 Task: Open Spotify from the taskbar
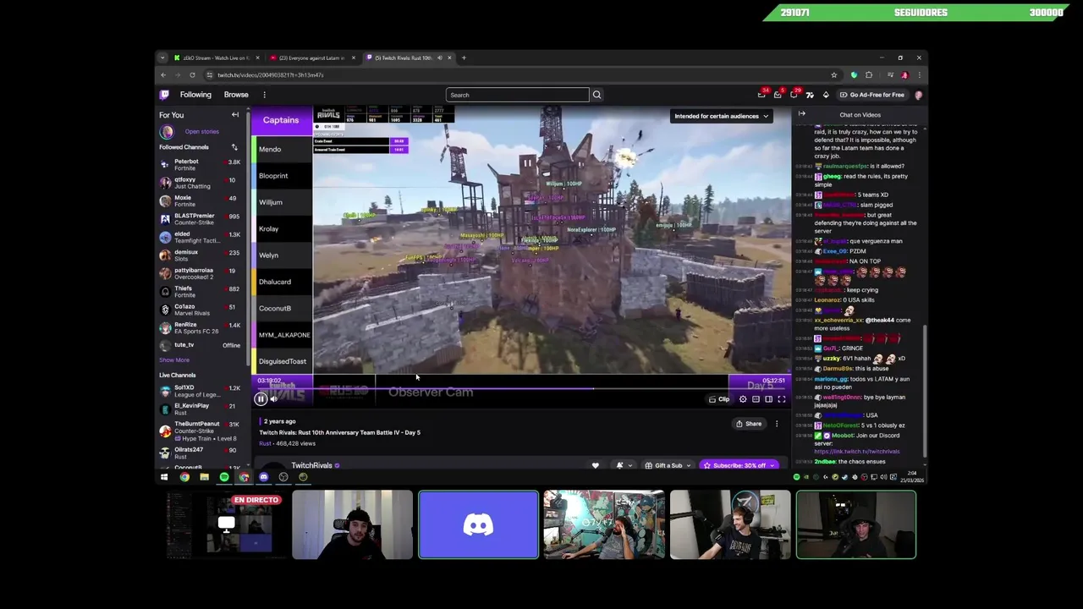click(x=224, y=477)
